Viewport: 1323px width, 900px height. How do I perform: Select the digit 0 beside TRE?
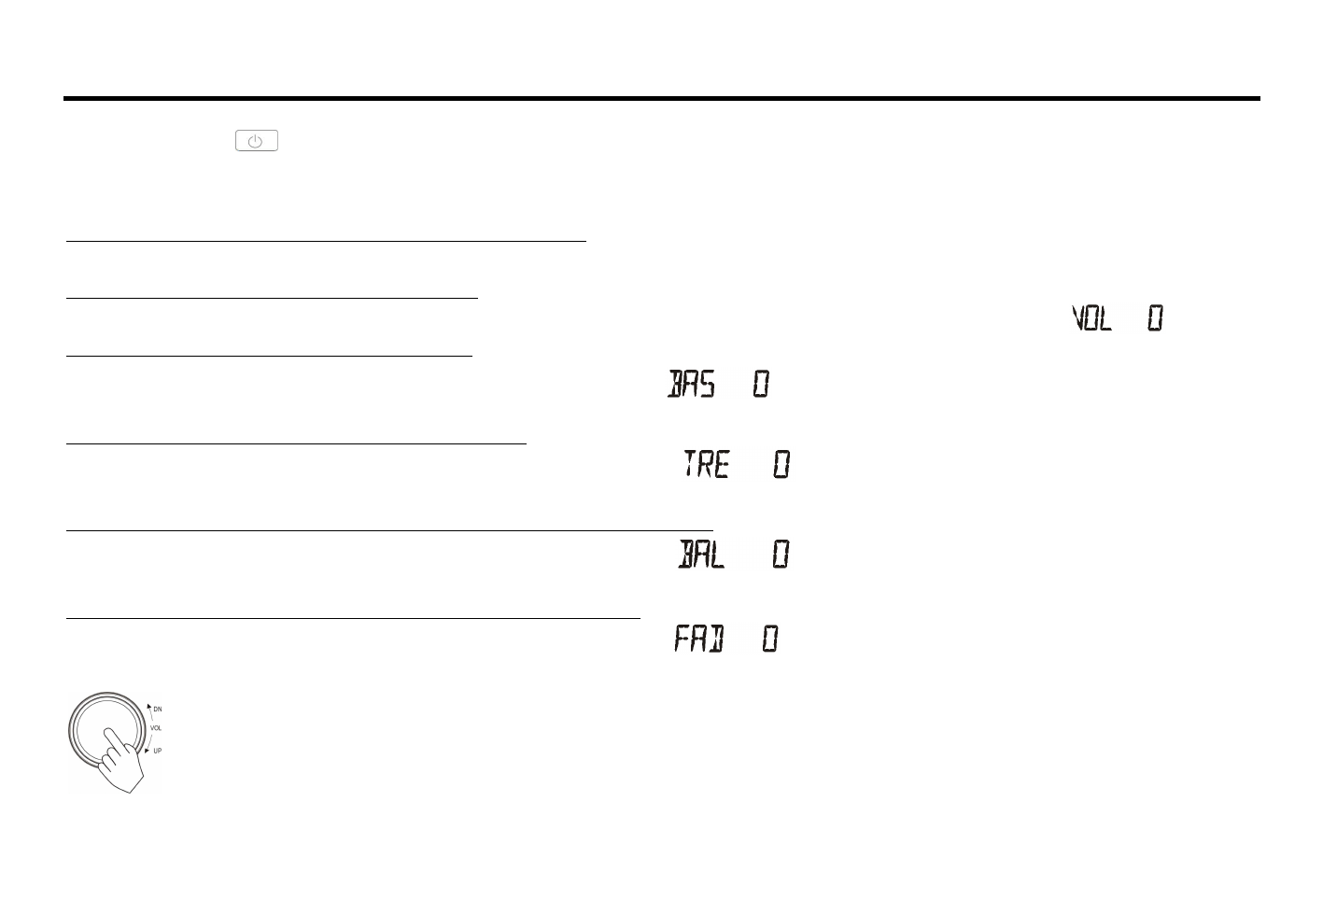[781, 464]
